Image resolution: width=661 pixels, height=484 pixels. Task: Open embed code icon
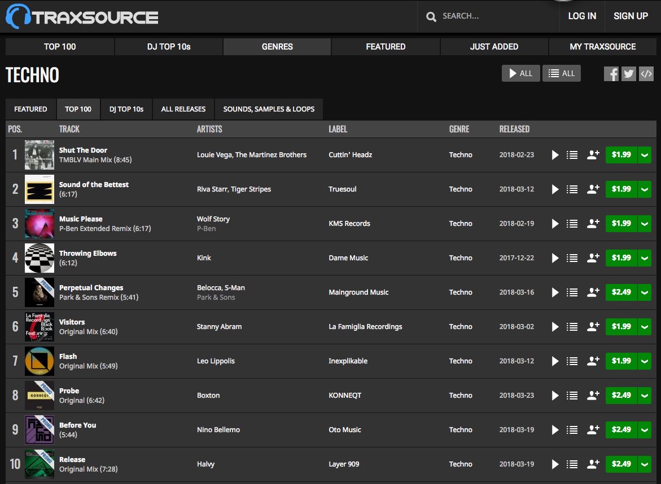646,74
